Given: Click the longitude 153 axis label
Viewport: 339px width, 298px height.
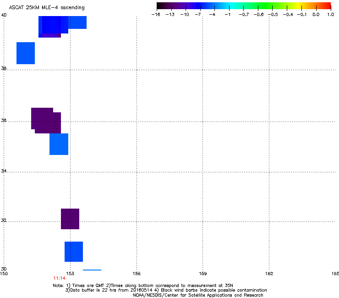Looking at the screenshot, I should point(70,274).
